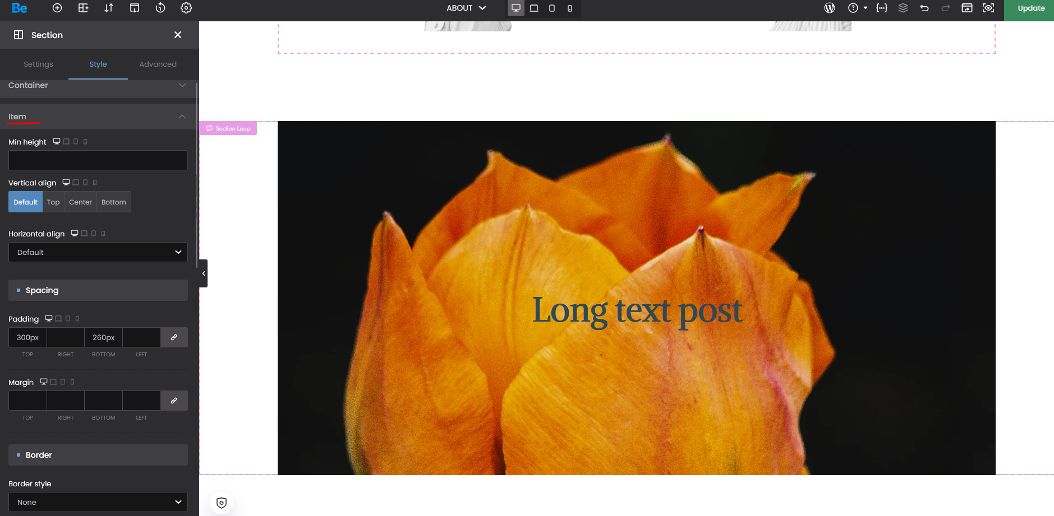Screen dimensions: 1054x516
Task: Click the preview eye icon
Action: [x=988, y=8]
